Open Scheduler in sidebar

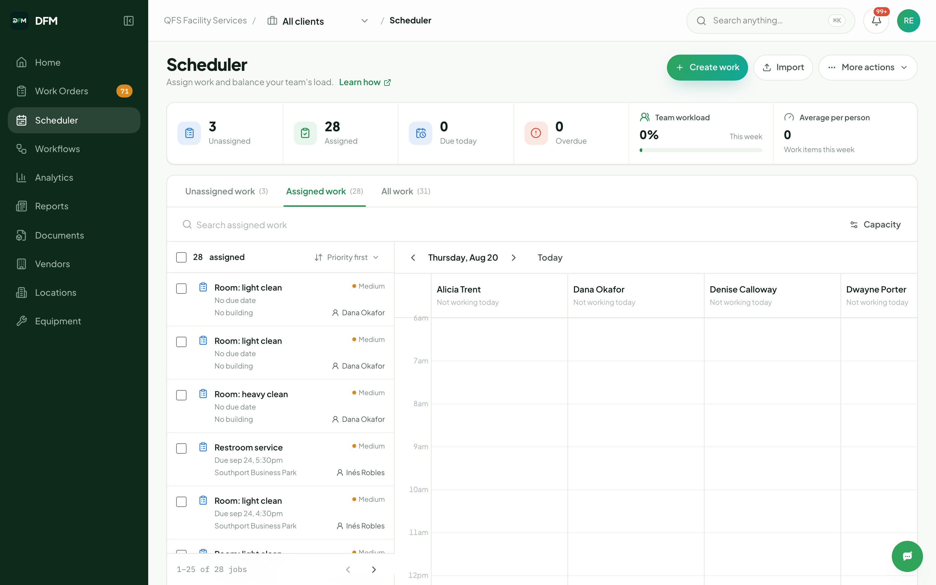click(x=74, y=120)
